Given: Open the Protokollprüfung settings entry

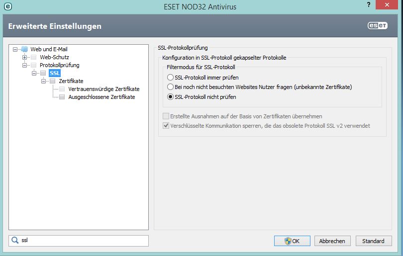Looking at the screenshot, I should click(x=59, y=65).
